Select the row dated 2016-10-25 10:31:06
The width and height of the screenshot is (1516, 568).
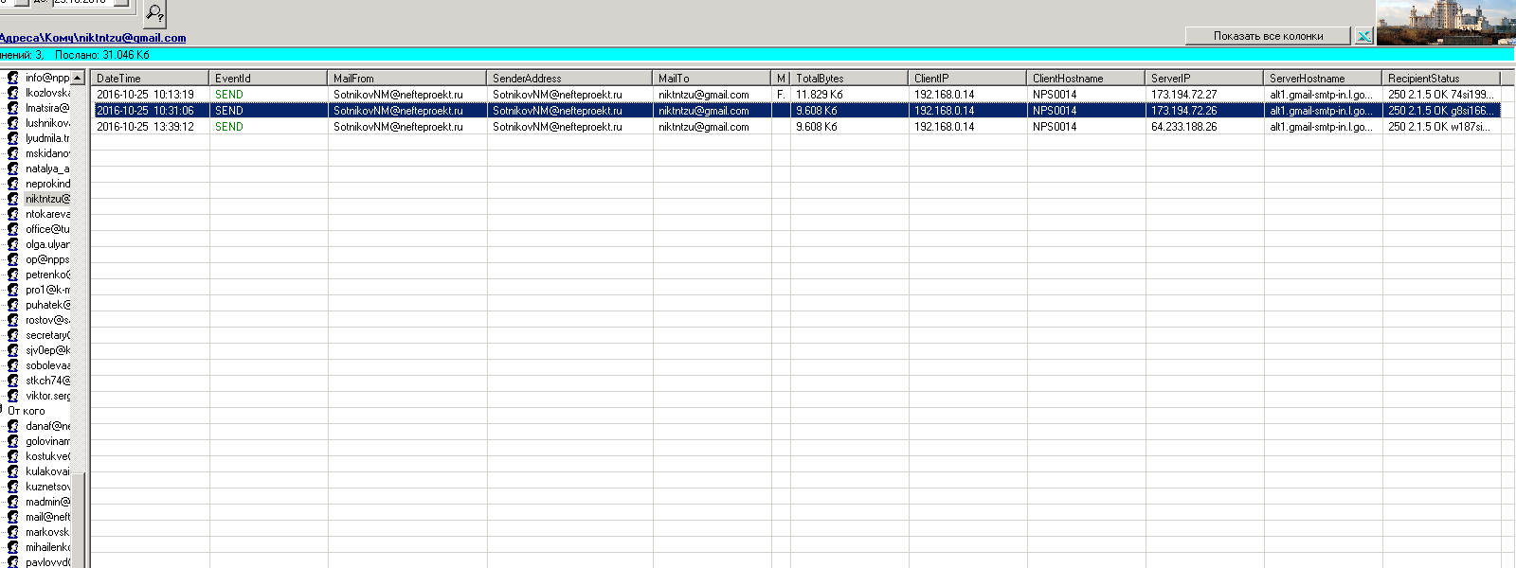click(x=796, y=111)
